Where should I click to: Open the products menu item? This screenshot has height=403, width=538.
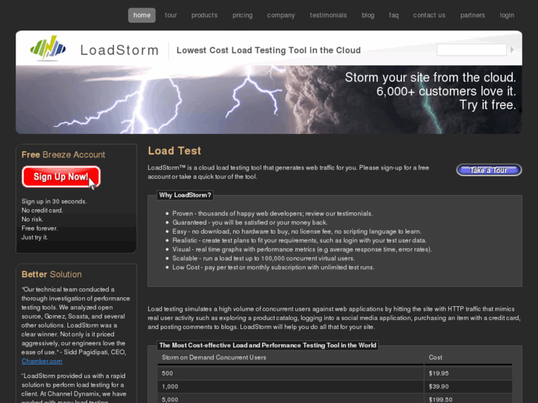click(x=204, y=16)
